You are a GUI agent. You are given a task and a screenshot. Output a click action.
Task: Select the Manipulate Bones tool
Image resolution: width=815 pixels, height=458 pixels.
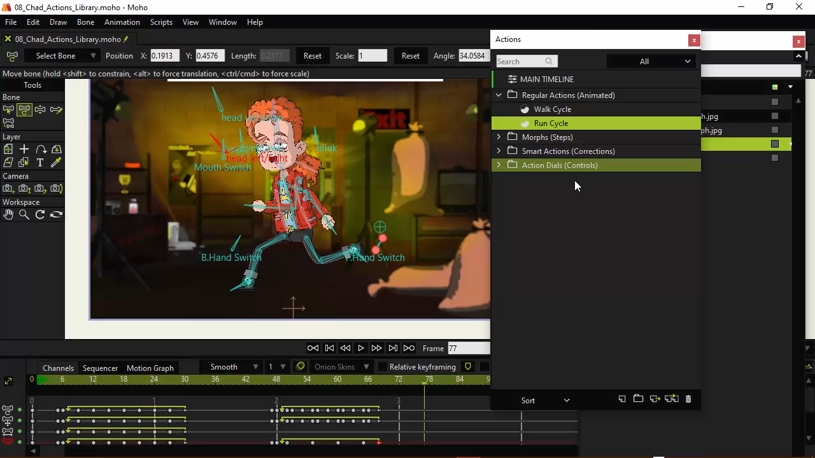click(x=40, y=109)
